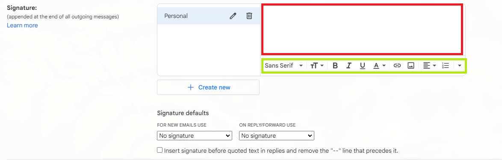
Task: Apply a numbered list to the signature
Action: (445, 65)
